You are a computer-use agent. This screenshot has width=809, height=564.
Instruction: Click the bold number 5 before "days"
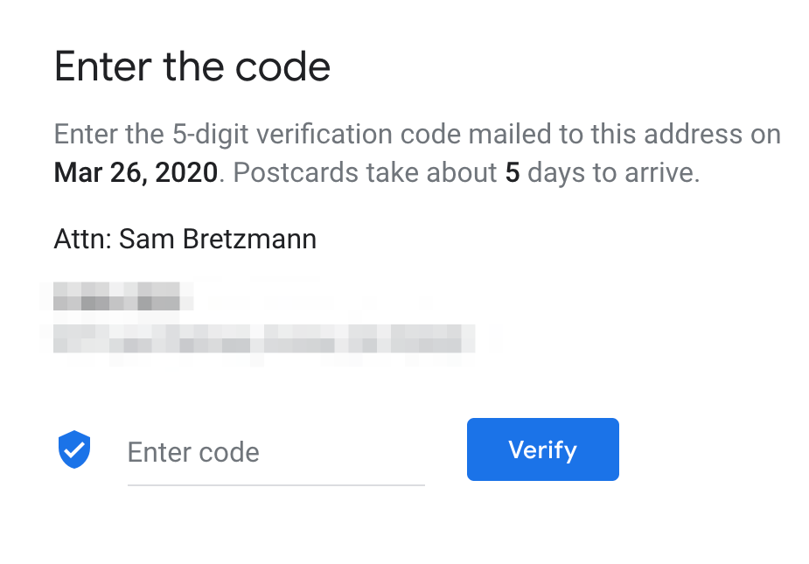click(513, 172)
